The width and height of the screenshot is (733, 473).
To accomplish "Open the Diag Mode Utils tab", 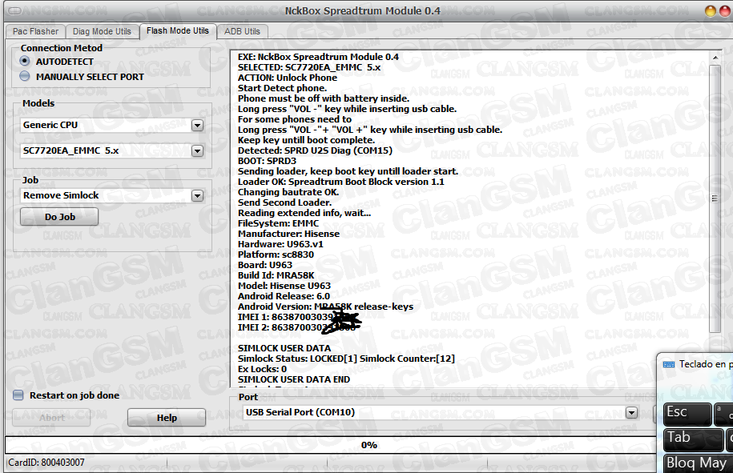I will (102, 31).
